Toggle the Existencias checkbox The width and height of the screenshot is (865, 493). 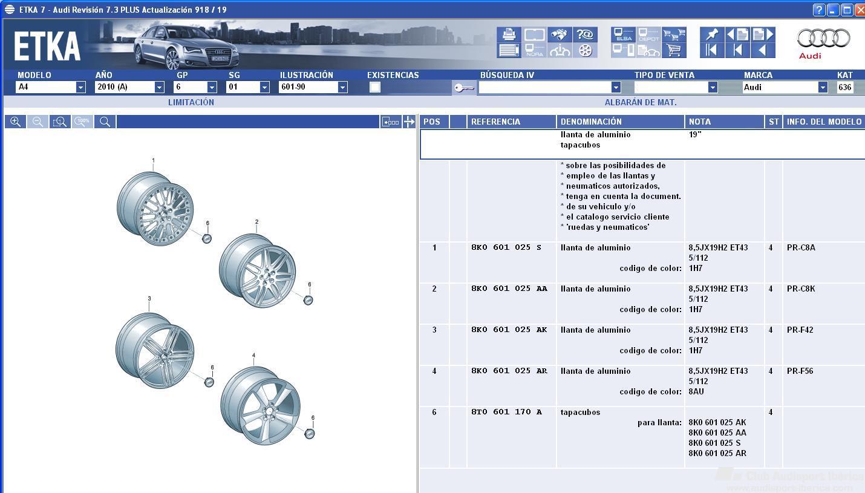point(375,87)
